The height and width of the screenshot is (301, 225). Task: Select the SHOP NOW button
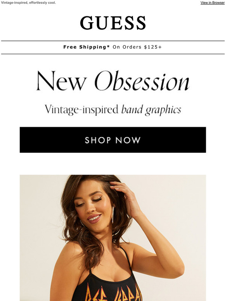coord(113,140)
